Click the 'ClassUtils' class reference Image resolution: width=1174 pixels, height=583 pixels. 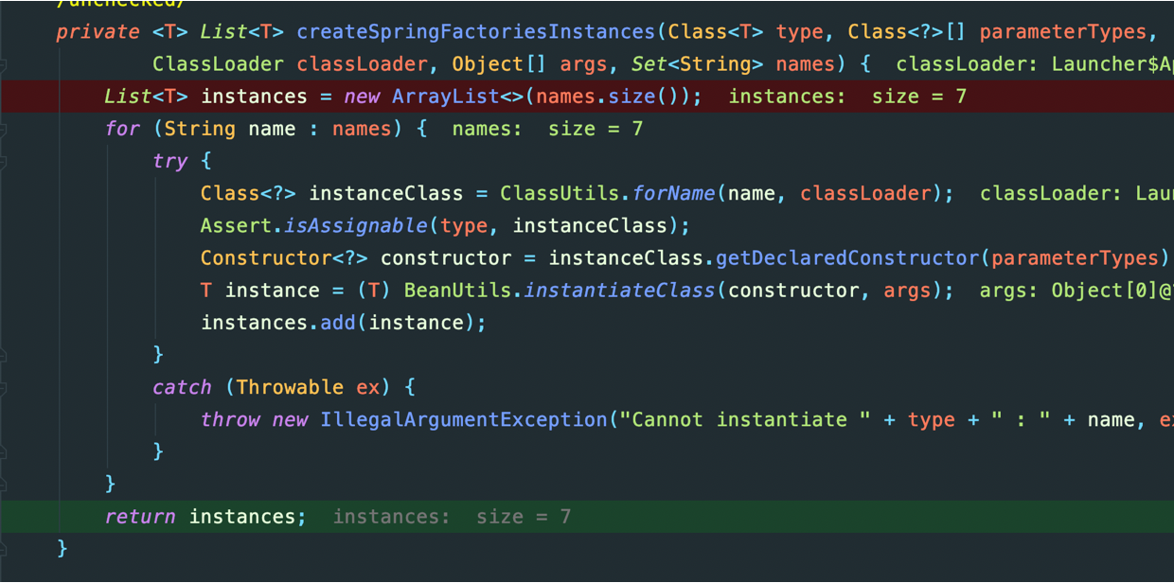[x=560, y=193]
